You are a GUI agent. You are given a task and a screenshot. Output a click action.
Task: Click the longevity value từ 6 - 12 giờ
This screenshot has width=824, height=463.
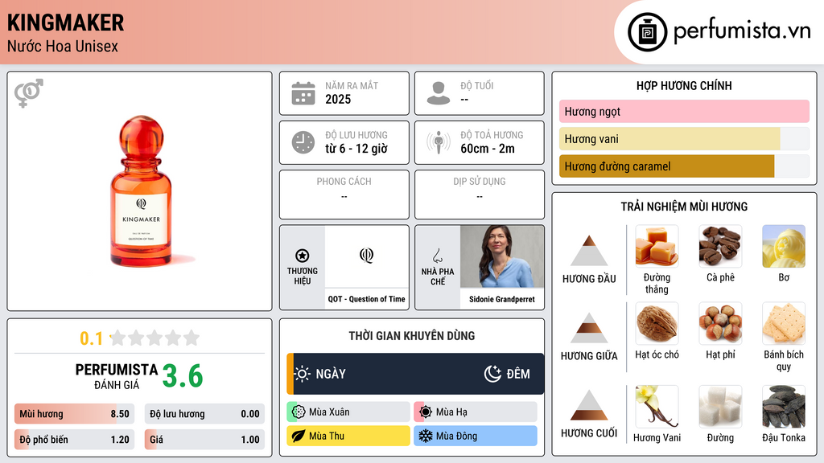[x=356, y=149]
